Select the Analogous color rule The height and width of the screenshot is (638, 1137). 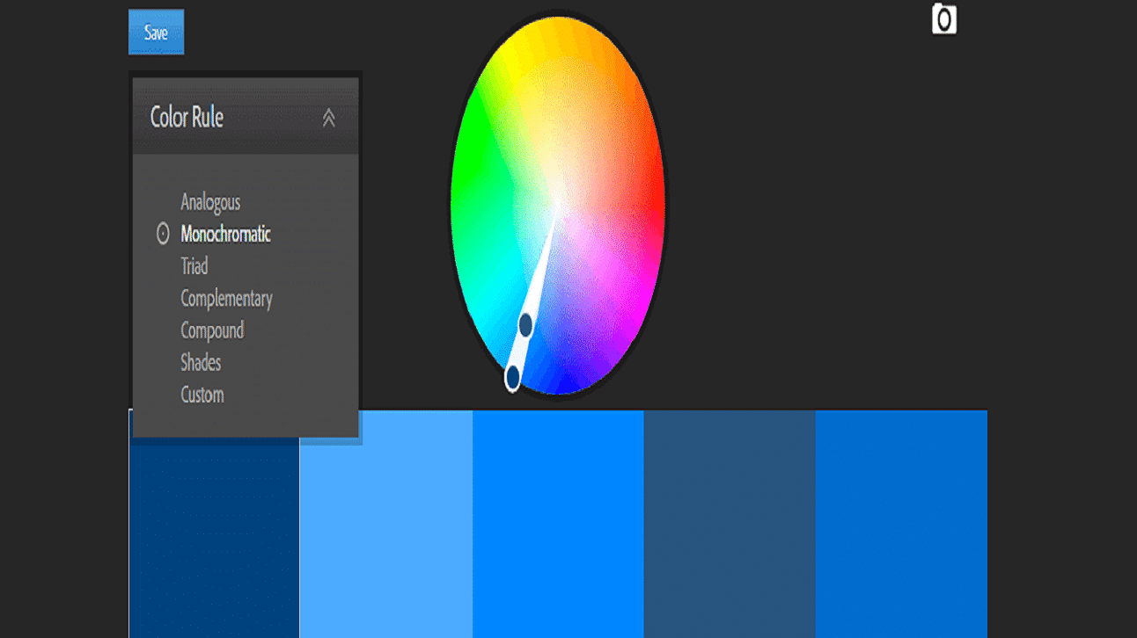pos(210,202)
